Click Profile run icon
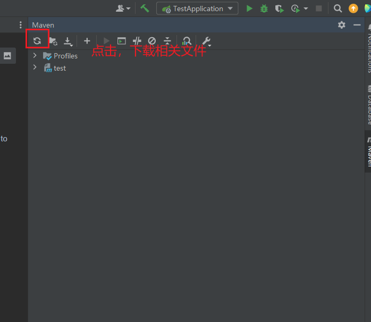 (x=296, y=9)
